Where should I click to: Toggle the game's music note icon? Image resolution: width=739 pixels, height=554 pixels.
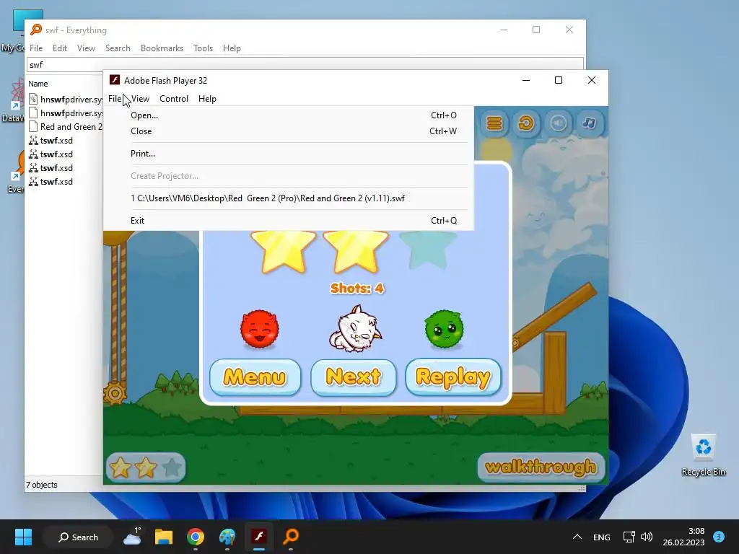pos(589,123)
